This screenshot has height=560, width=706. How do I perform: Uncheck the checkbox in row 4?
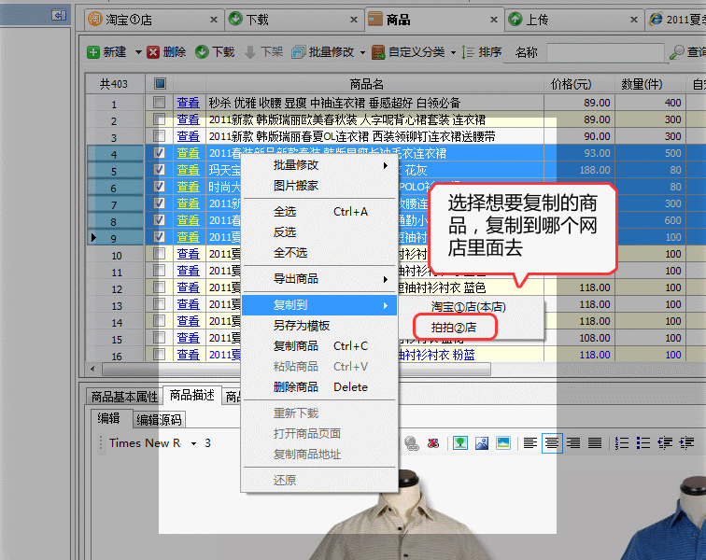[x=159, y=153]
